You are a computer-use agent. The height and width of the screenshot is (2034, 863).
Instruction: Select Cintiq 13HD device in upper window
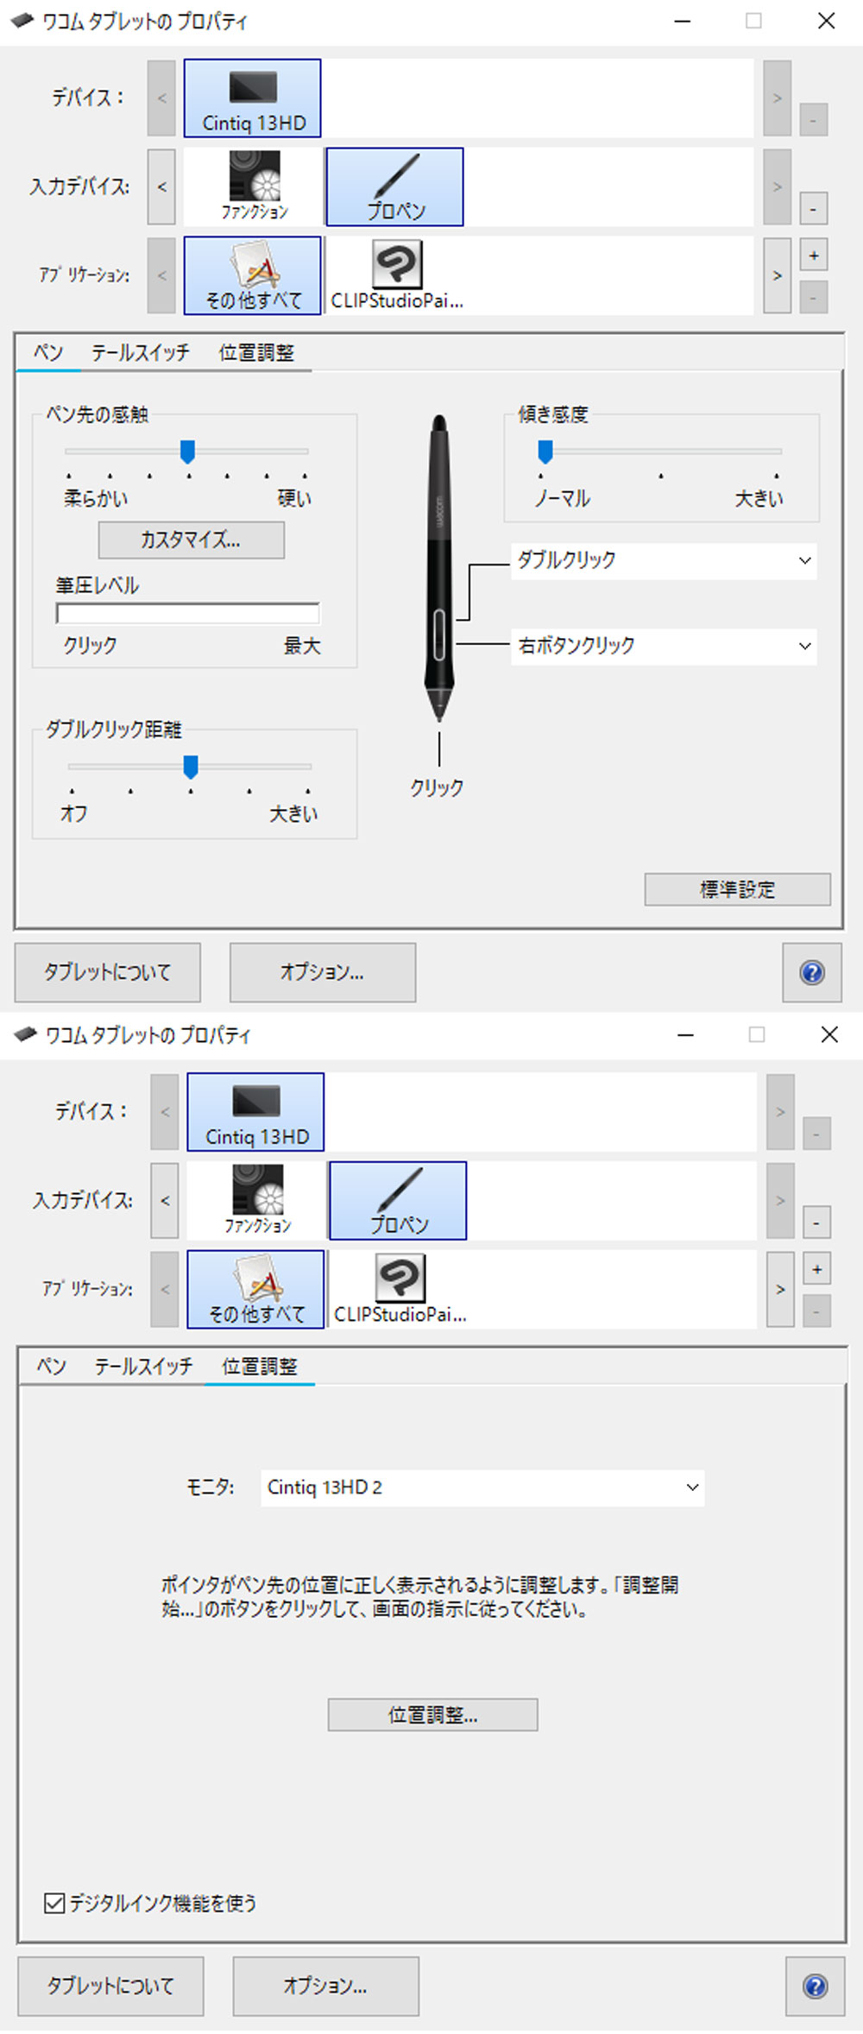click(252, 98)
